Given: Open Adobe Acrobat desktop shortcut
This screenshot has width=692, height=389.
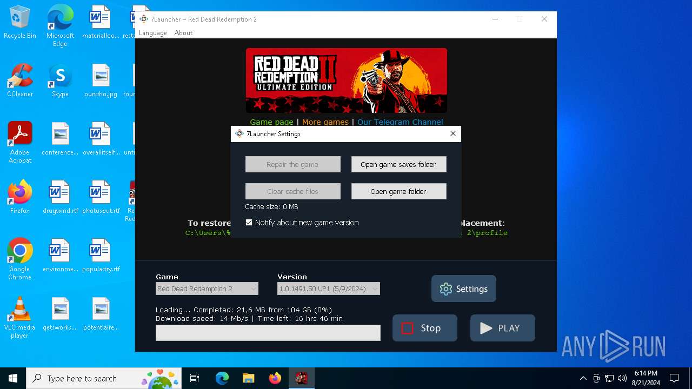Looking at the screenshot, I should coord(20,143).
